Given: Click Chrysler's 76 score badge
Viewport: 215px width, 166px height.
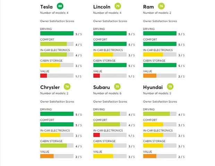Looking at the screenshot, I should (x=67, y=87).
